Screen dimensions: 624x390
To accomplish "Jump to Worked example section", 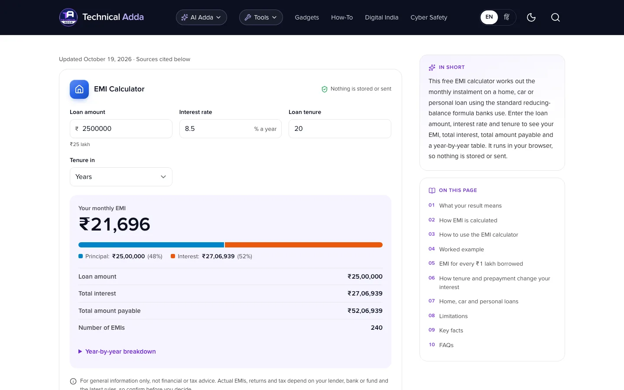I will (x=461, y=249).
